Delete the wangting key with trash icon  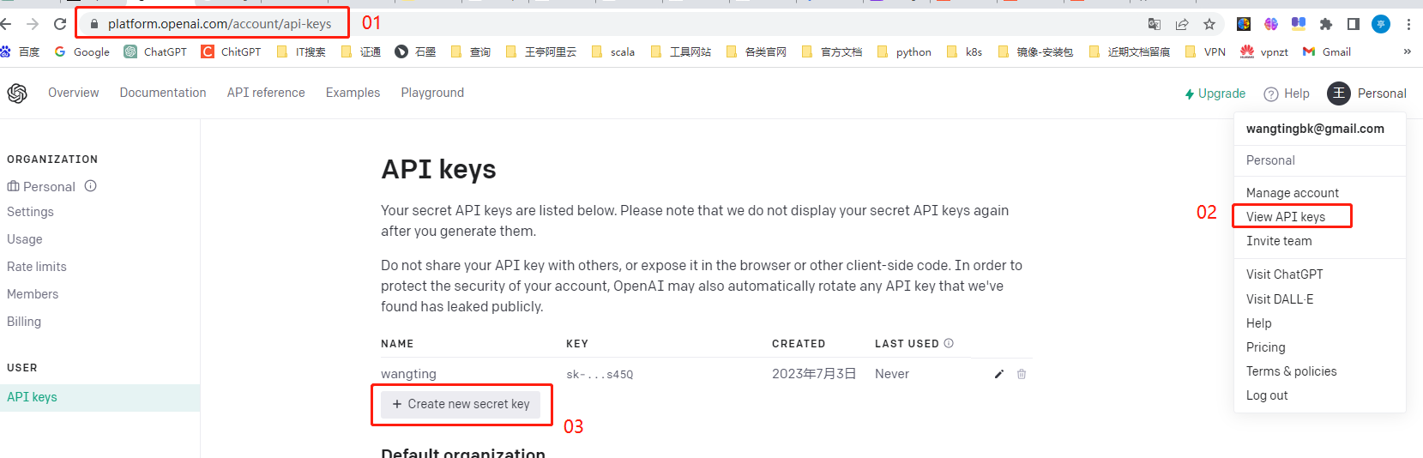click(1022, 374)
